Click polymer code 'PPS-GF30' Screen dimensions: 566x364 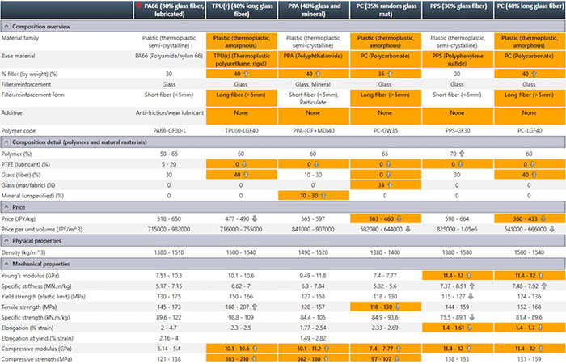click(x=458, y=131)
